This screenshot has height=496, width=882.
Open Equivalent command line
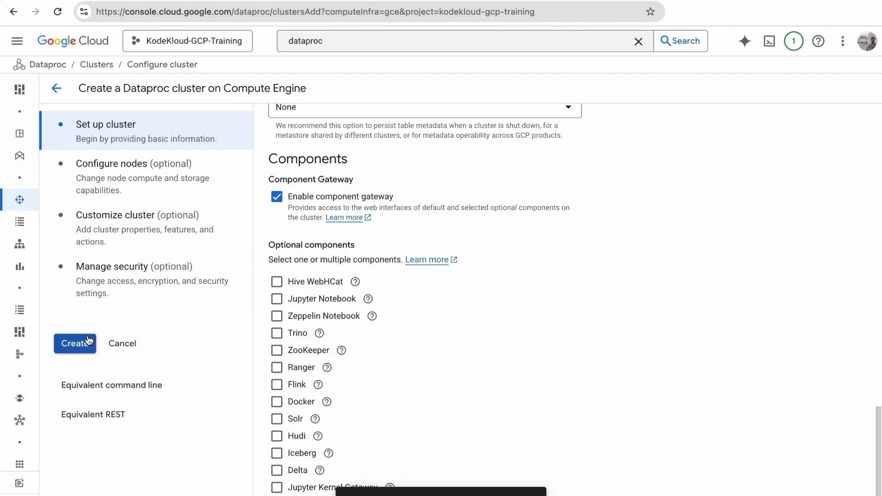[x=112, y=385]
